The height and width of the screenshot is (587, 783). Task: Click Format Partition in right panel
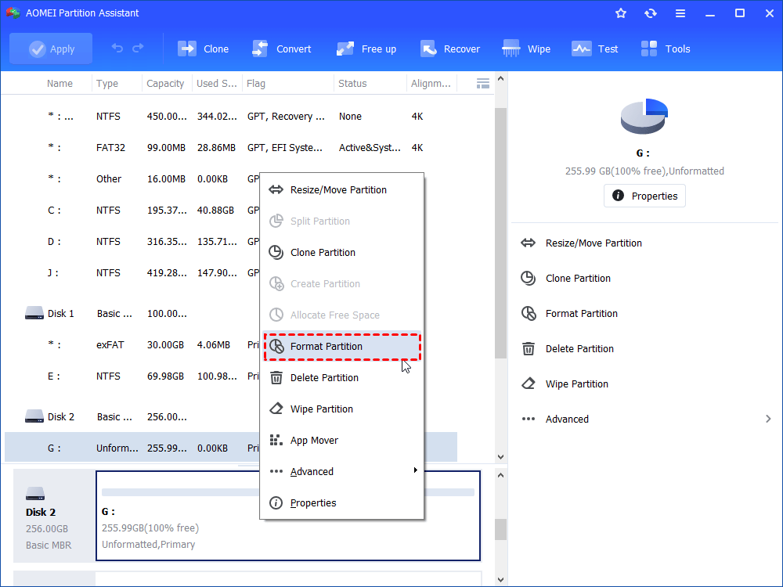click(x=581, y=314)
